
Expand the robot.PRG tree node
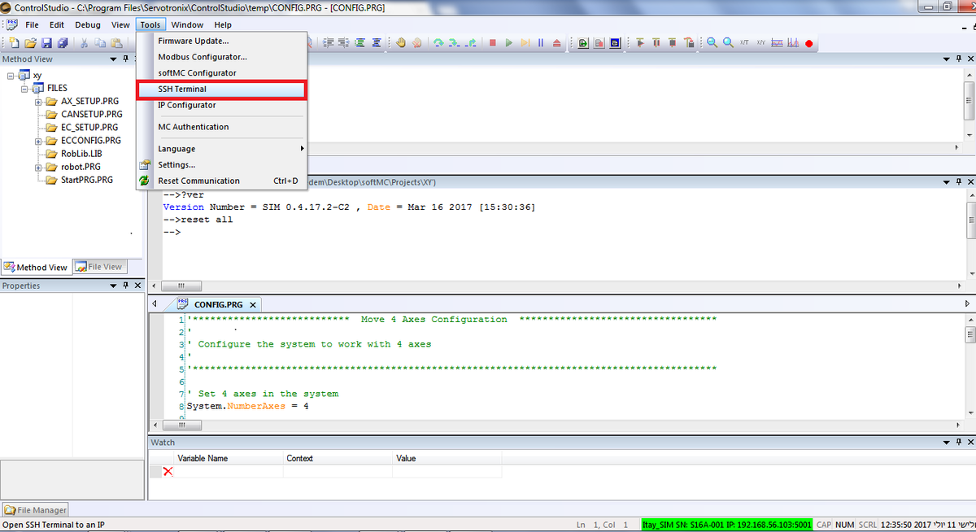[38, 167]
